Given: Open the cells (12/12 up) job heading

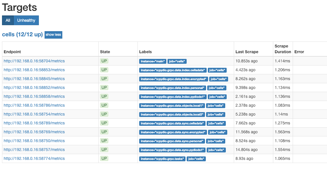Looking at the screenshot, I should pos(22,34).
